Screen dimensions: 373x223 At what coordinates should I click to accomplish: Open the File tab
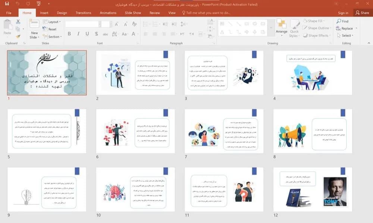pyautogui.click(x=9, y=13)
